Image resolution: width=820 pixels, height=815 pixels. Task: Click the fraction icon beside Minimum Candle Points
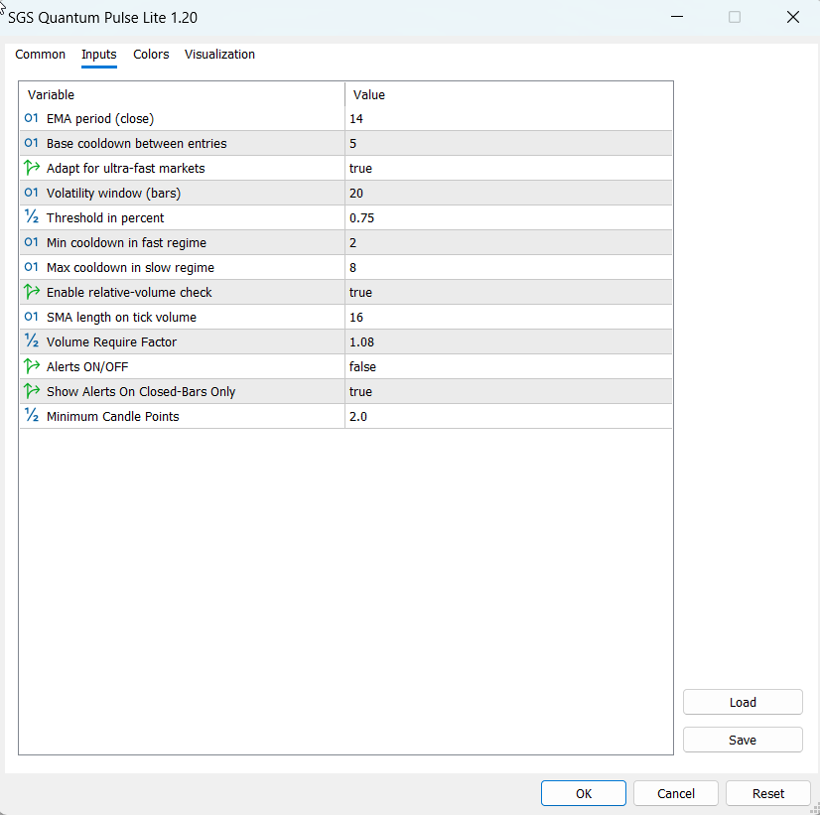[32, 416]
